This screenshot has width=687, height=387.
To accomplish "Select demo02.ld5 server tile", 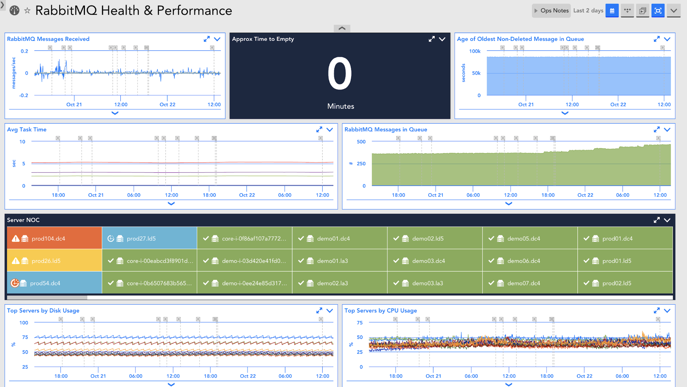I will point(435,238).
